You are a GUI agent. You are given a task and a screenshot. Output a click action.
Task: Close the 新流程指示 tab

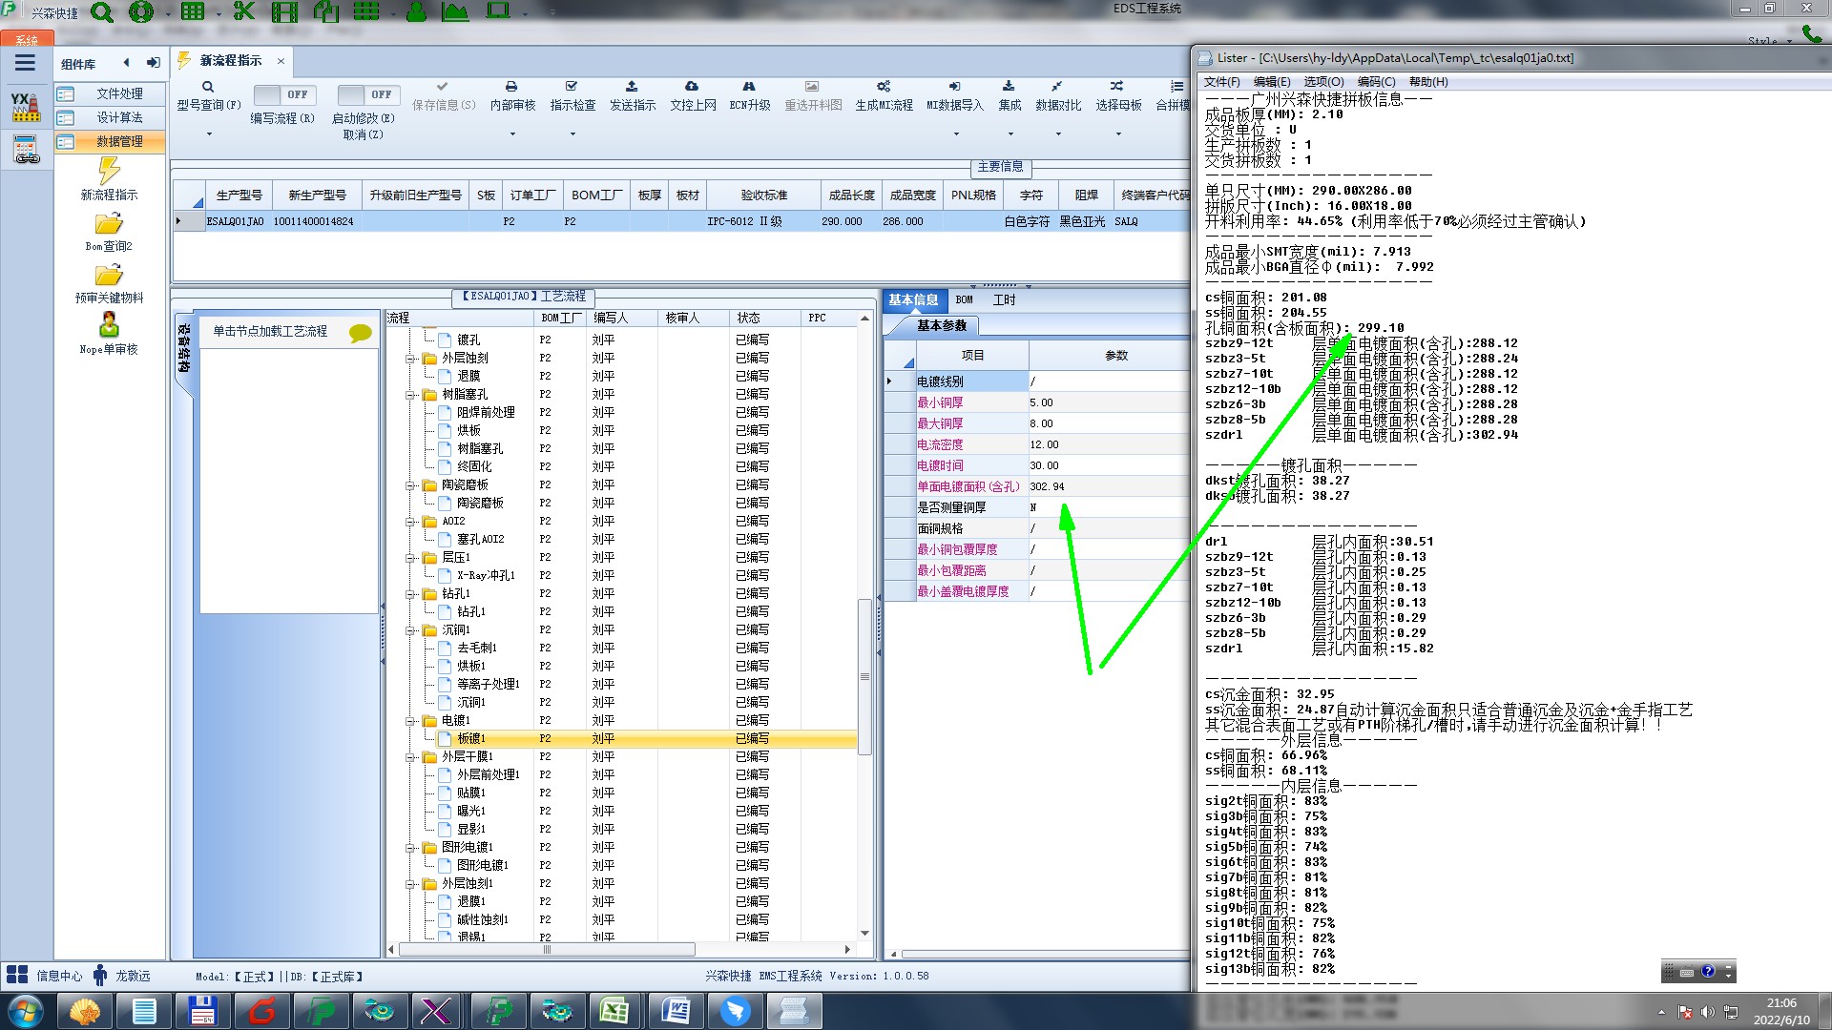coord(281,61)
